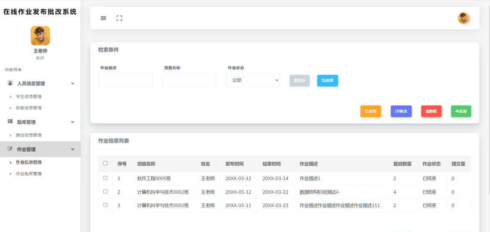490x232 pixels.
Task: Open the 作业状态 dropdown showing 全部
Action: (253, 80)
